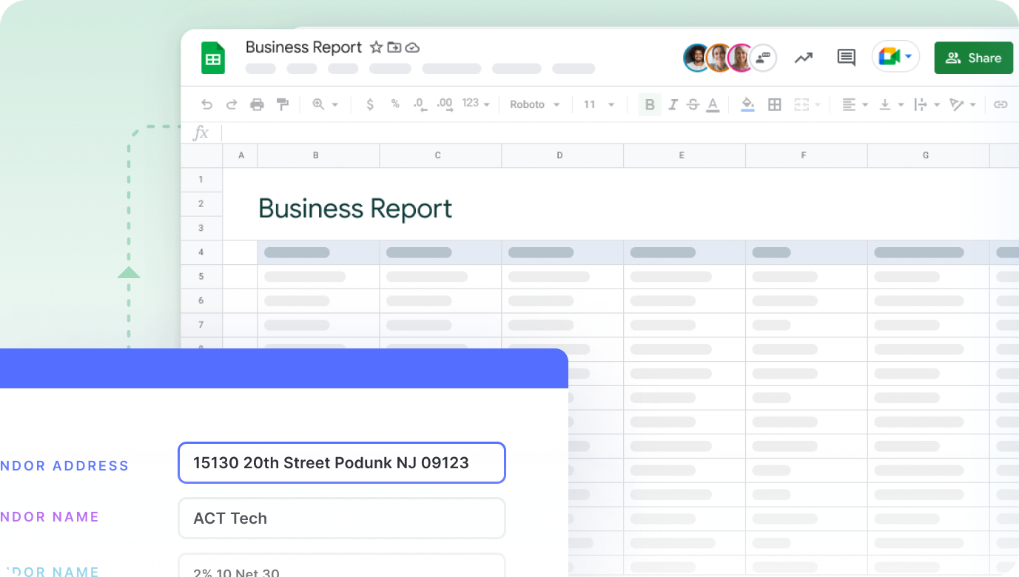The height and width of the screenshot is (577, 1019).
Task: Click the print icon in toolbar
Action: click(x=257, y=105)
